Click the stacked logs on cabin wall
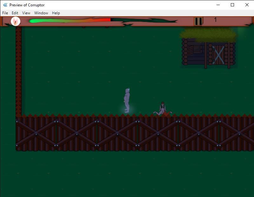Image resolution: width=254 pixels, height=197 pixels. (195, 50)
